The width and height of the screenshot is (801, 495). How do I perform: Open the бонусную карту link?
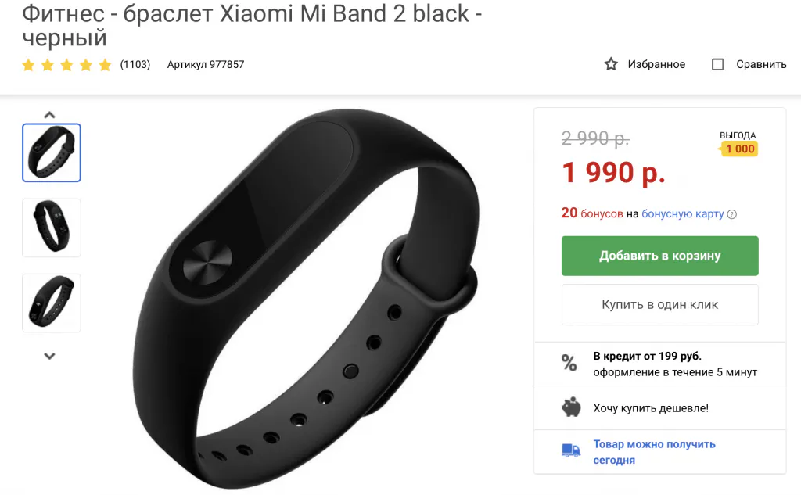[682, 214]
